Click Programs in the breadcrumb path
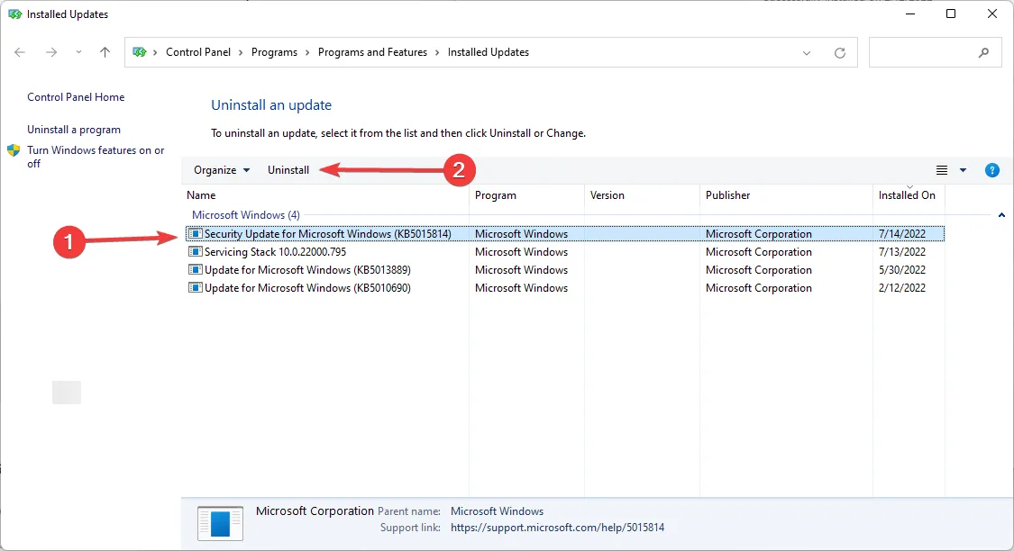 (x=274, y=52)
